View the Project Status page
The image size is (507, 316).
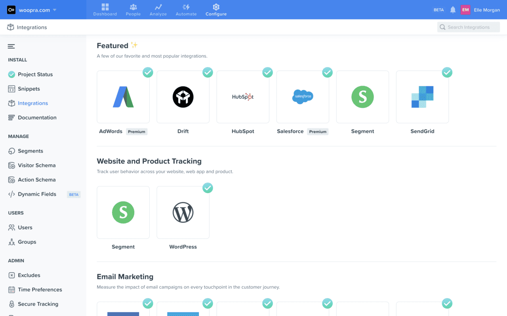tap(36, 74)
